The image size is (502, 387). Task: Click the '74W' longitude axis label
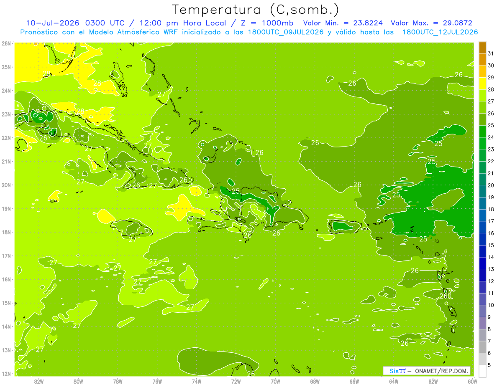click(x=197, y=381)
